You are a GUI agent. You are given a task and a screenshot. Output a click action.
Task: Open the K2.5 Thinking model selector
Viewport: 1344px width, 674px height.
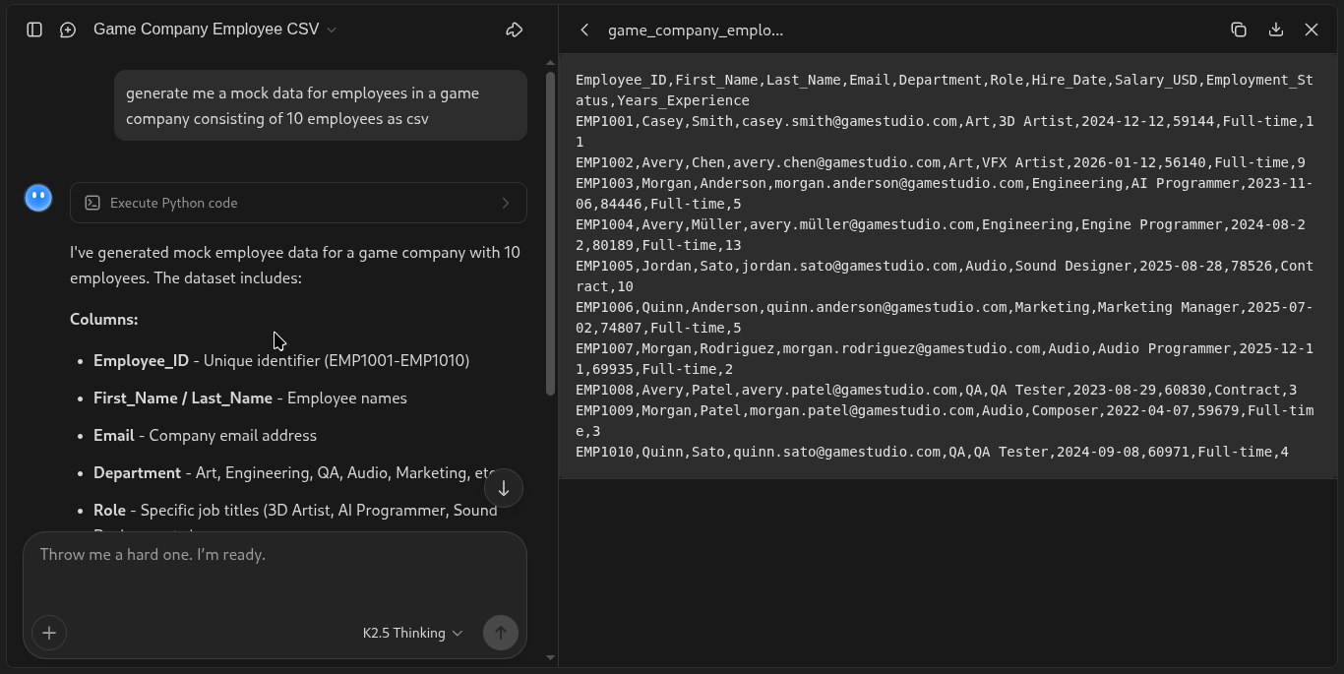pos(411,633)
